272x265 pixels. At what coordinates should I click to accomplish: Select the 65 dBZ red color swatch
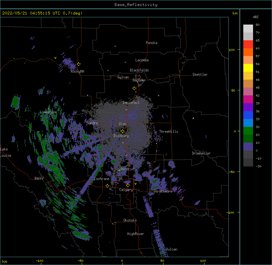[x=248, y=44]
